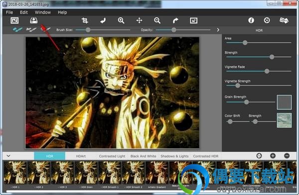
Task: Switch to the Shadows & Lights tab
Action: (174, 156)
